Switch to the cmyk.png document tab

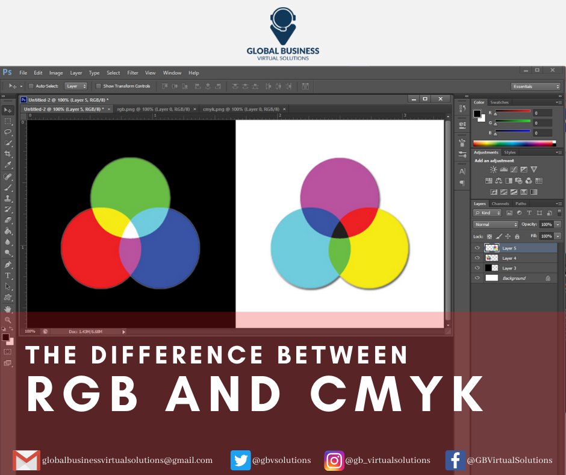point(241,109)
